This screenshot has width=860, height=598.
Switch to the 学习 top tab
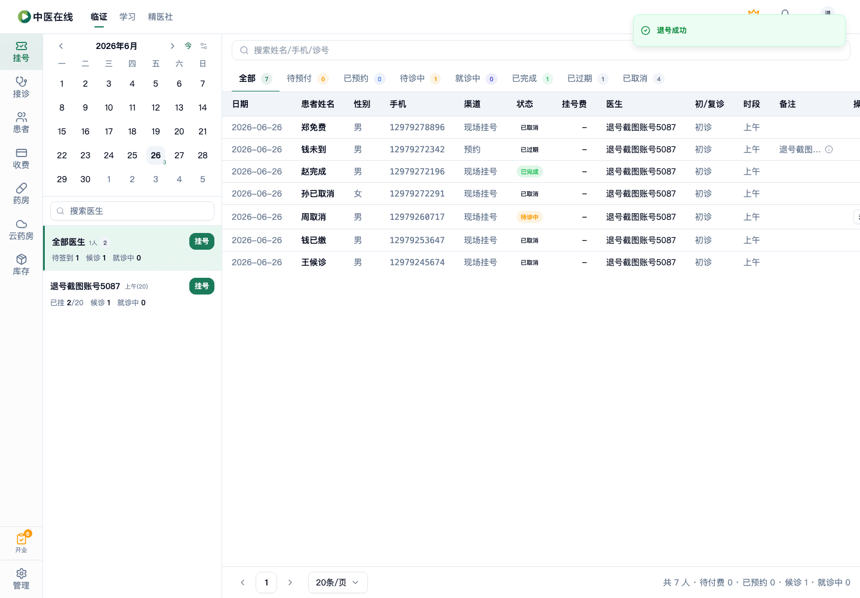point(128,17)
